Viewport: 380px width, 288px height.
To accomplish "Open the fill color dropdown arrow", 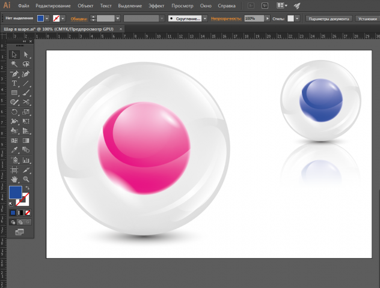I will click(x=47, y=19).
